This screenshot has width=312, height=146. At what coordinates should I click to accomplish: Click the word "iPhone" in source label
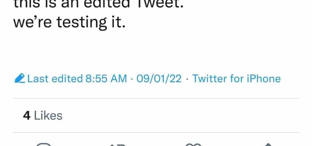[x=264, y=79]
